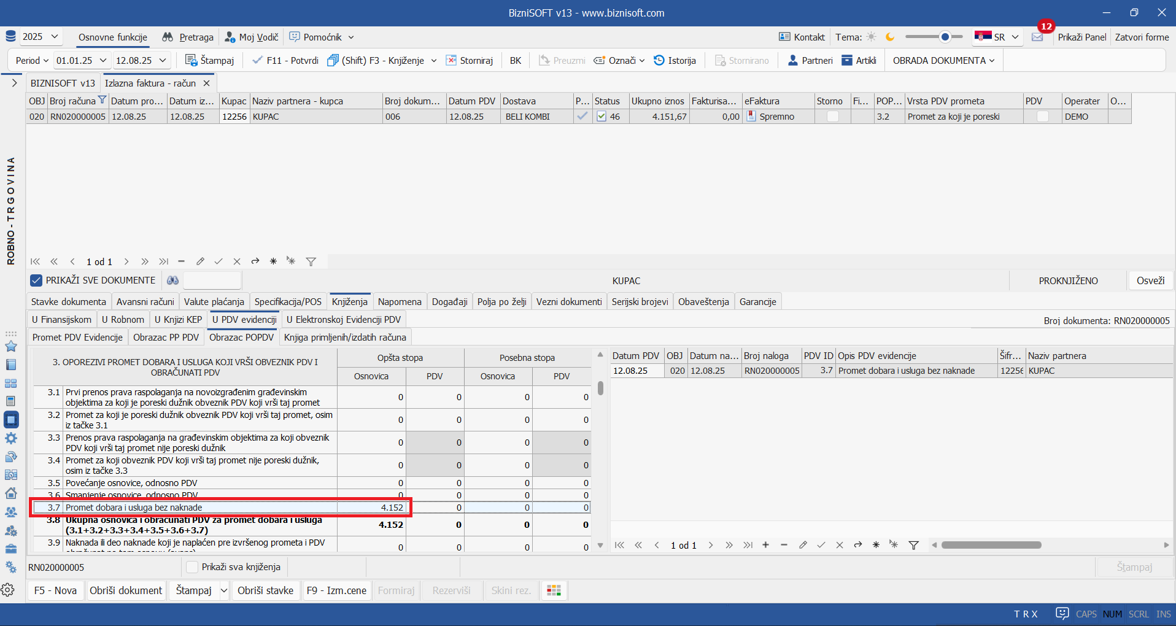This screenshot has height=626, width=1176.
Task: Open the Partneri icon in toolbar
Action: click(792, 60)
